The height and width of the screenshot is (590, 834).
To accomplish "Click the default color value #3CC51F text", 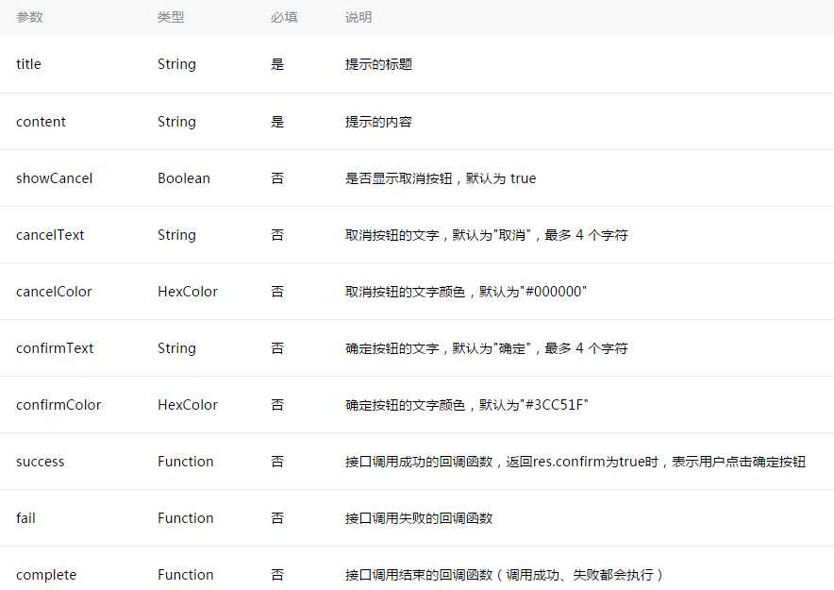I will coord(556,404).
